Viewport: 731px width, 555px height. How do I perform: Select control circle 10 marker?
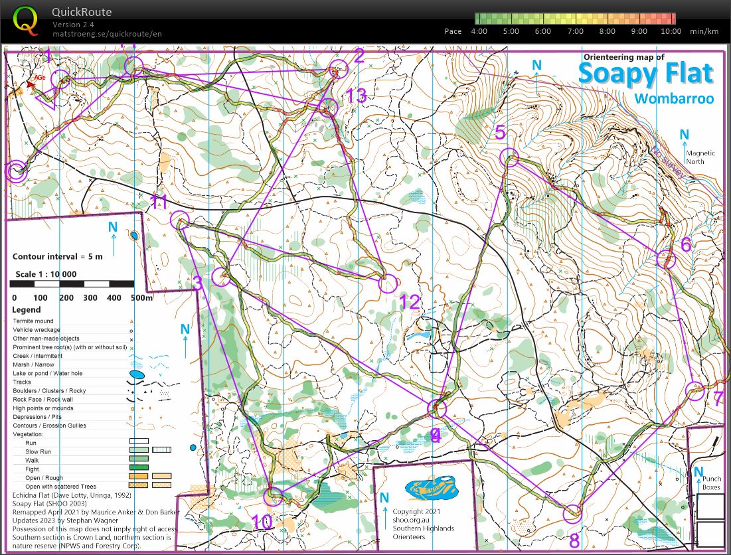click(273, 496)
